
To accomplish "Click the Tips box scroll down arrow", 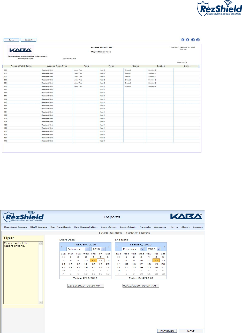I will click(41, 302).
